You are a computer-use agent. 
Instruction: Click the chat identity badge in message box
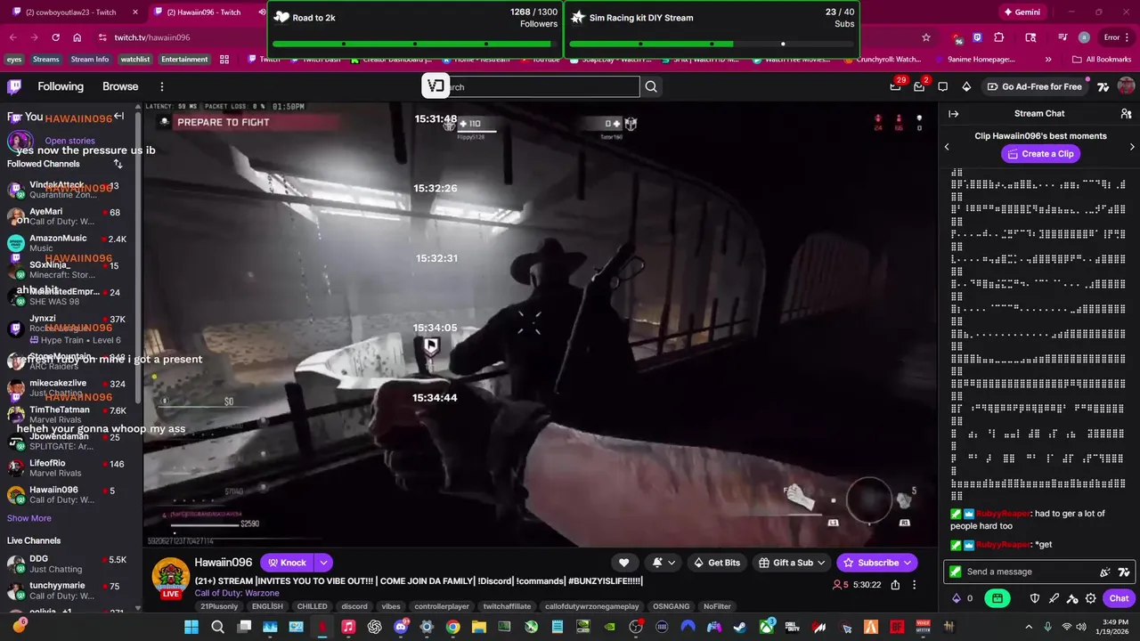(x=956, y=572)
